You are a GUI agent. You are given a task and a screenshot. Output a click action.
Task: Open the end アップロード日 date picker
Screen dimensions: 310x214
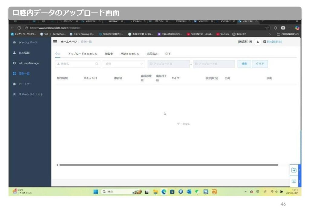coord(214,64)
